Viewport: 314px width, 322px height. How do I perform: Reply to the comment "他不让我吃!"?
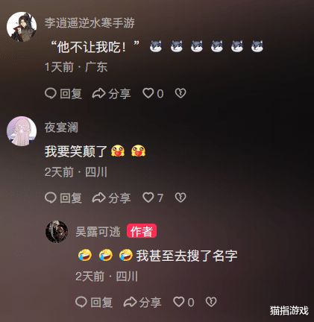tap(63, 94)
